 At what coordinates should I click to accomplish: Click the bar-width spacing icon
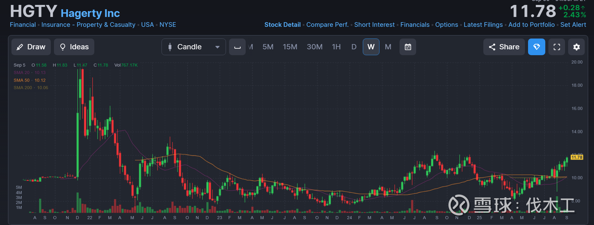coord(237,47)
